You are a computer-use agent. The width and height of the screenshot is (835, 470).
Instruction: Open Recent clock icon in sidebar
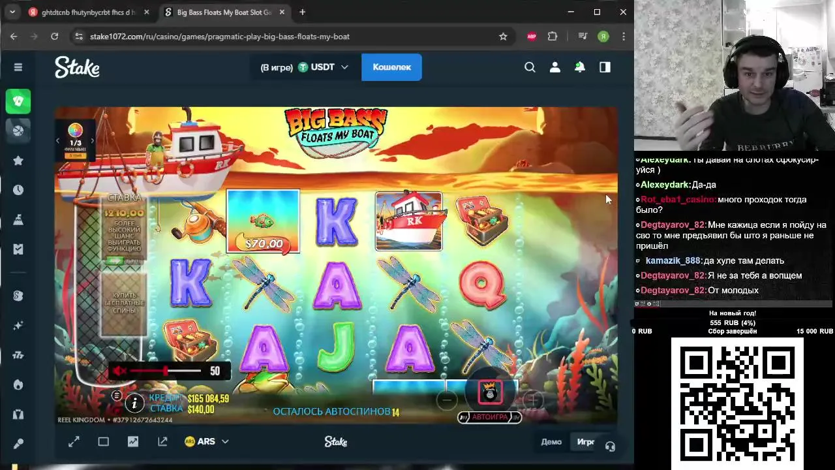[18, 190]
